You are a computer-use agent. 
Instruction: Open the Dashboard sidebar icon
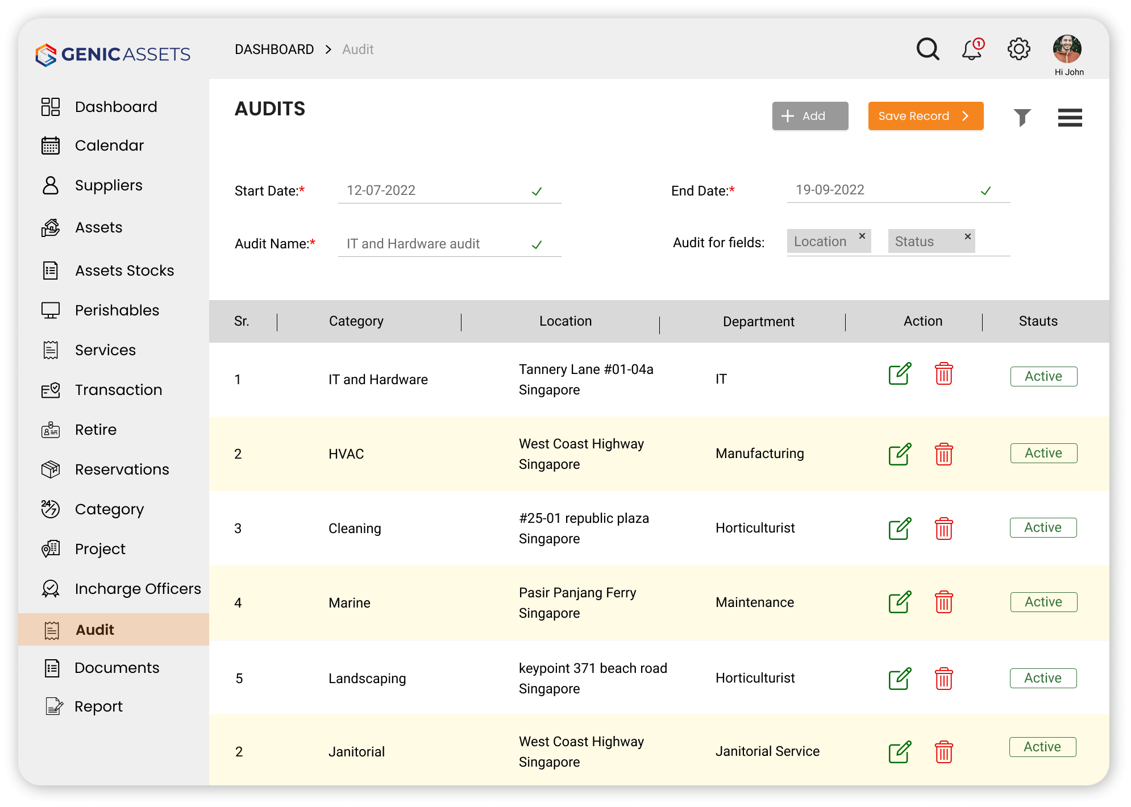point(51,106)
